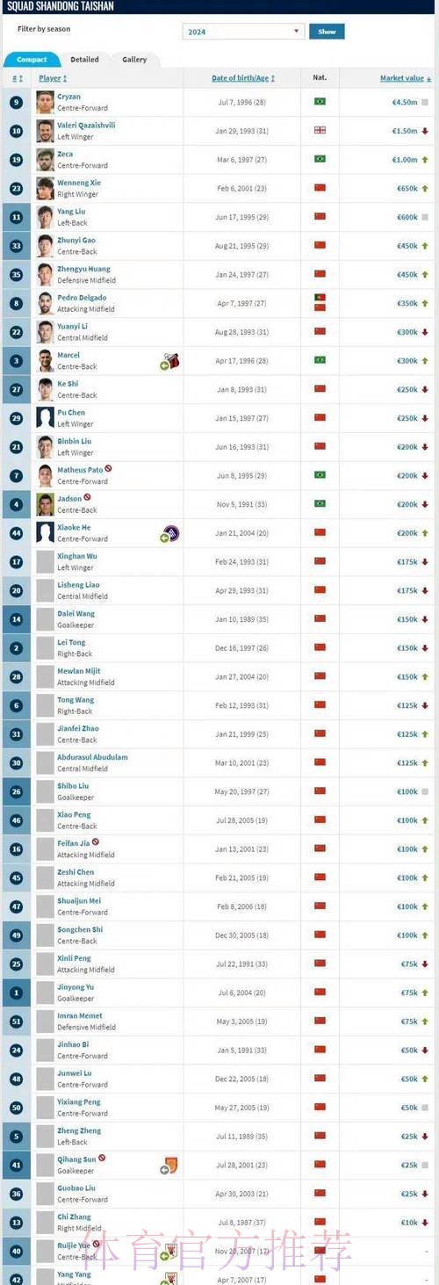The width and height of the screenshot is (439, 1285).
Task: Sort the table by Player column
Action: click(53, 78)
